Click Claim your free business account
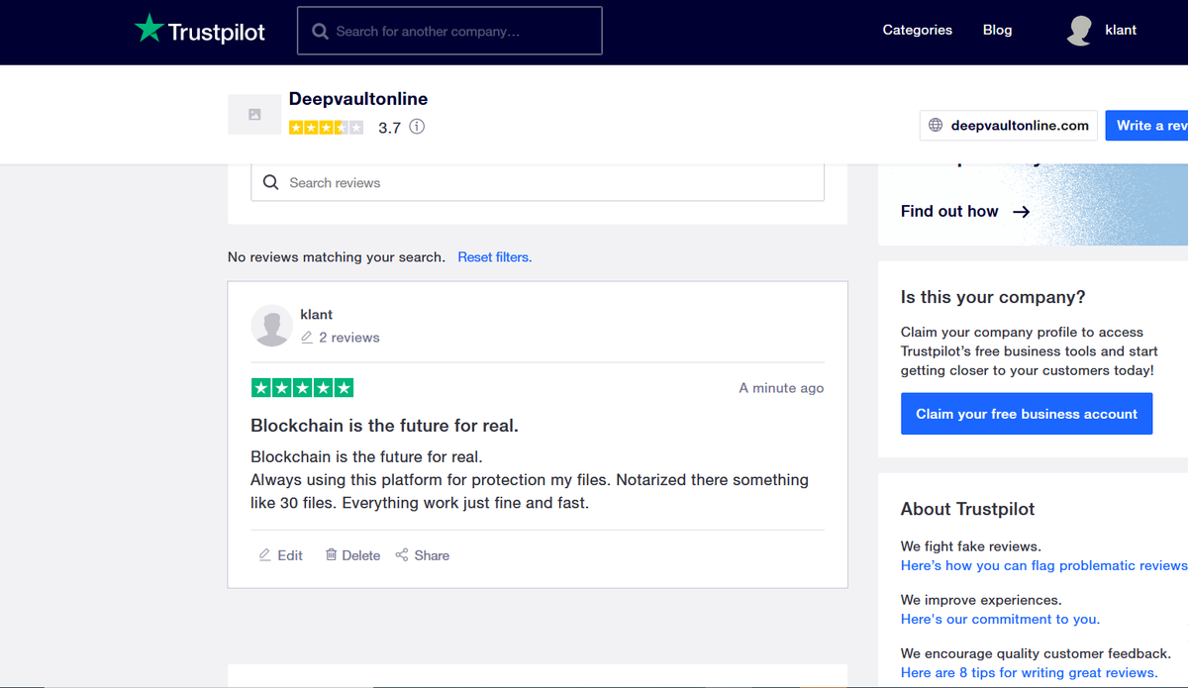The image size is (1188, 688). click(x=1027, y=414)
